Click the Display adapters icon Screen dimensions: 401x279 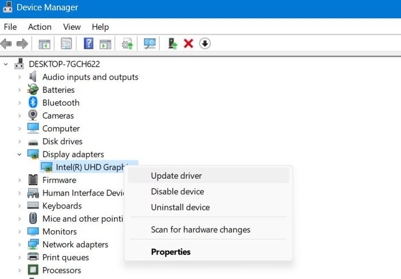pos(33,154)
